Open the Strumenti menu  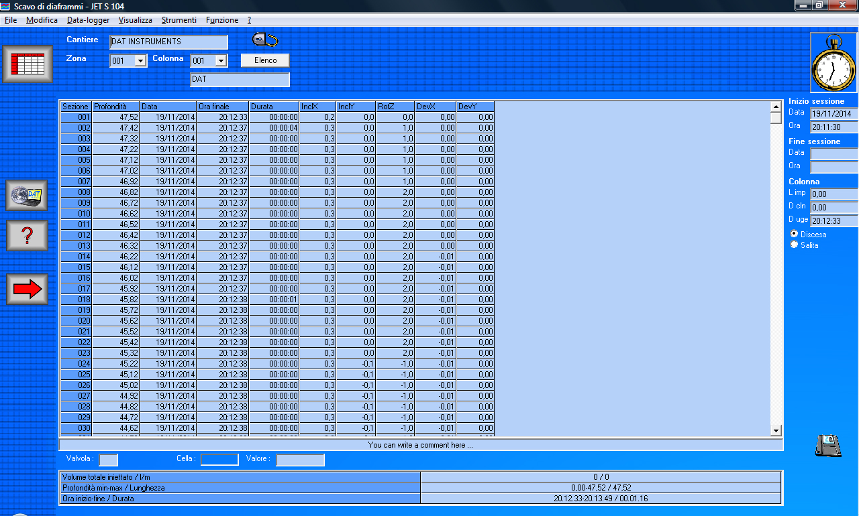(x=179, y=20)
